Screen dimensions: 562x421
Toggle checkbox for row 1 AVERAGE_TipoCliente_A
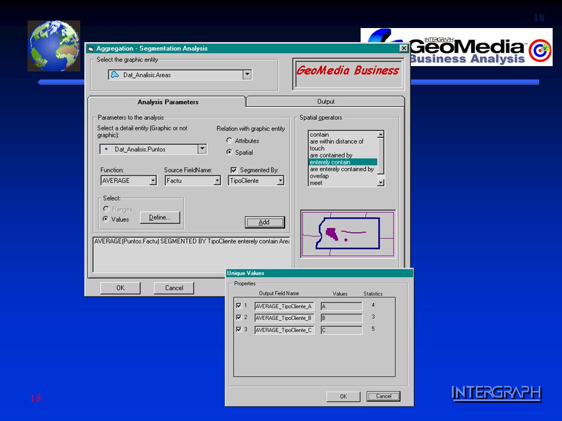click(x=239, y=305)
